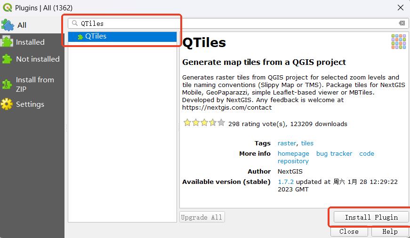Click the QGIS logo in title bar
The image size is (410, 238).
[x=8, y=8]
